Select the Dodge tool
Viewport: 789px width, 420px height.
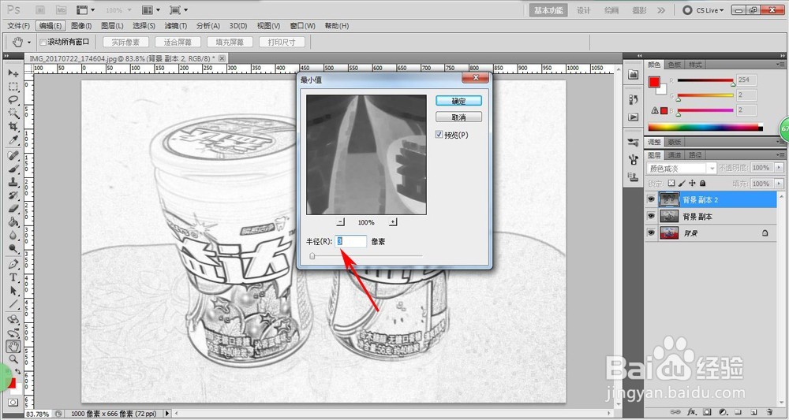(x=13, y=248)
